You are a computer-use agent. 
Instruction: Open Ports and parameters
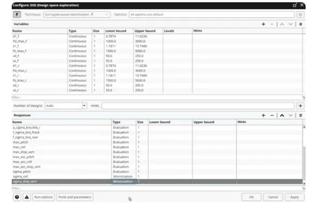point(75,197)
